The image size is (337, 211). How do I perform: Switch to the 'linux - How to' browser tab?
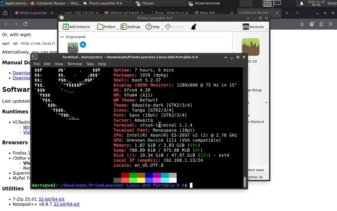169,13
